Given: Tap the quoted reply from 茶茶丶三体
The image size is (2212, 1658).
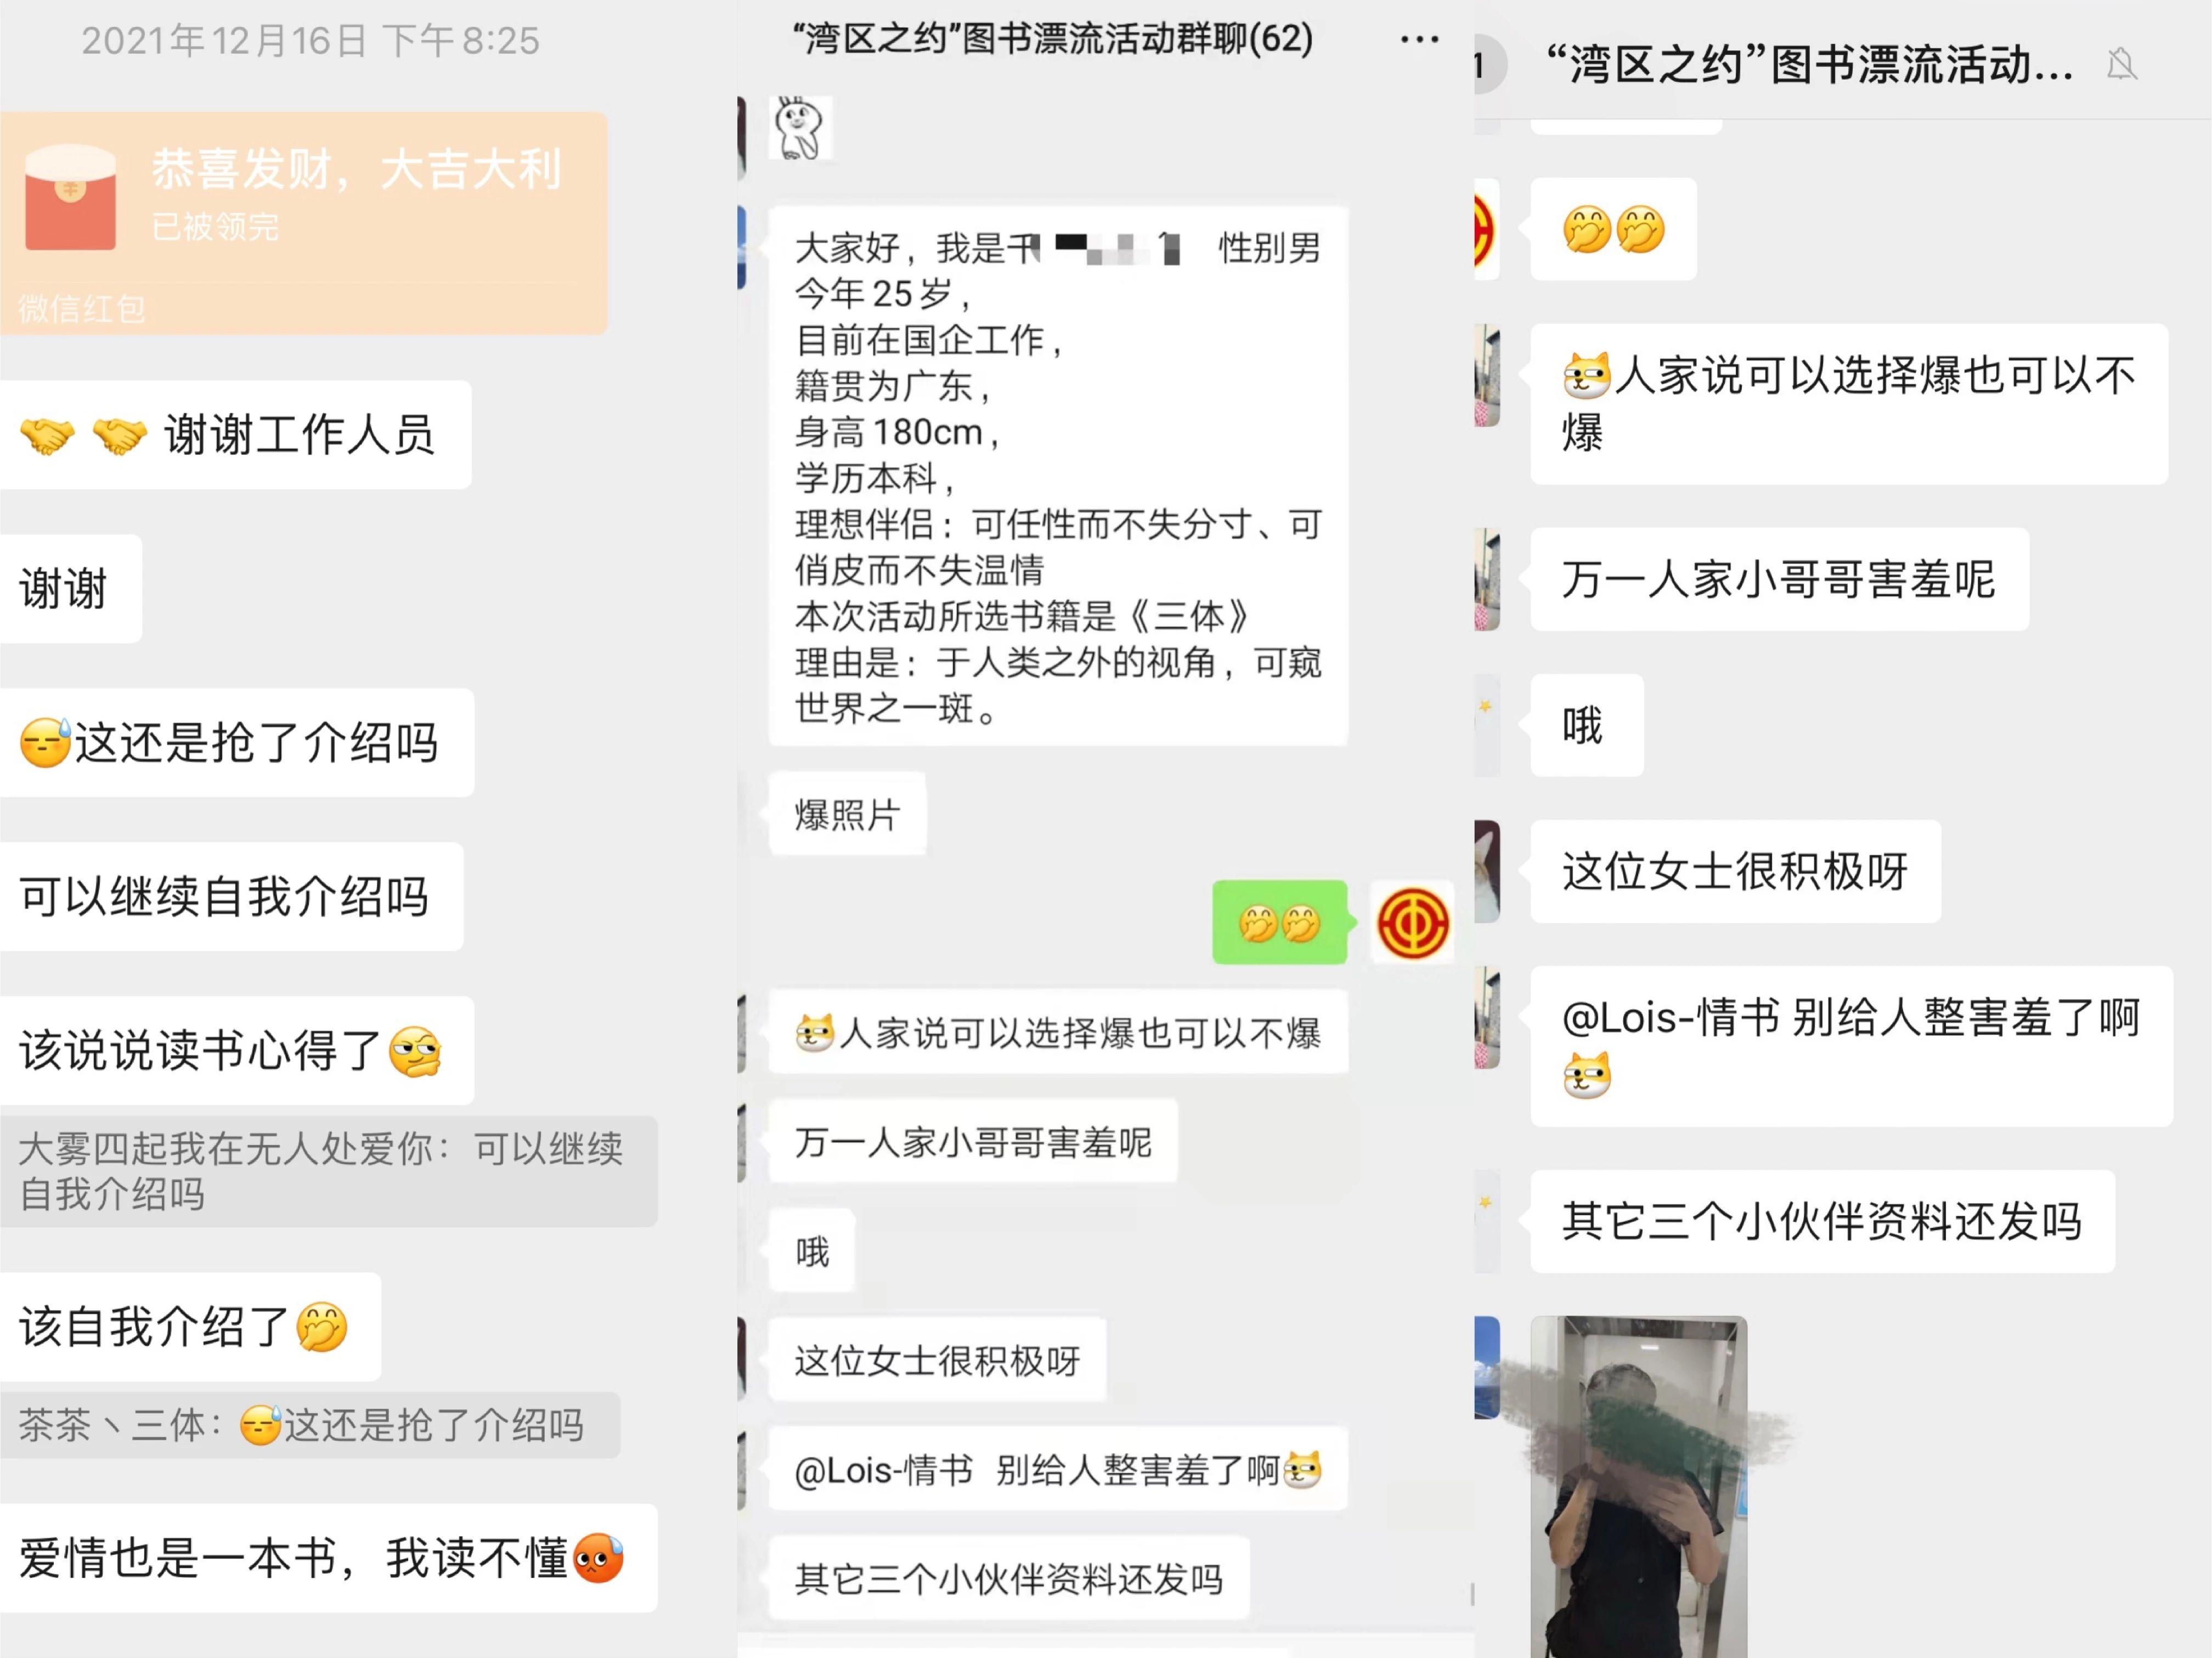Looking at the screenshot, I should [310, 1425].
